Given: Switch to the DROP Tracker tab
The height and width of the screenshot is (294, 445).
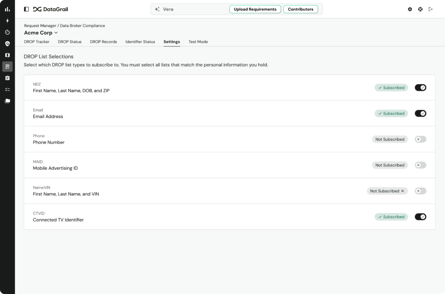Looking at the screenshot, I should tap(37, 42).
